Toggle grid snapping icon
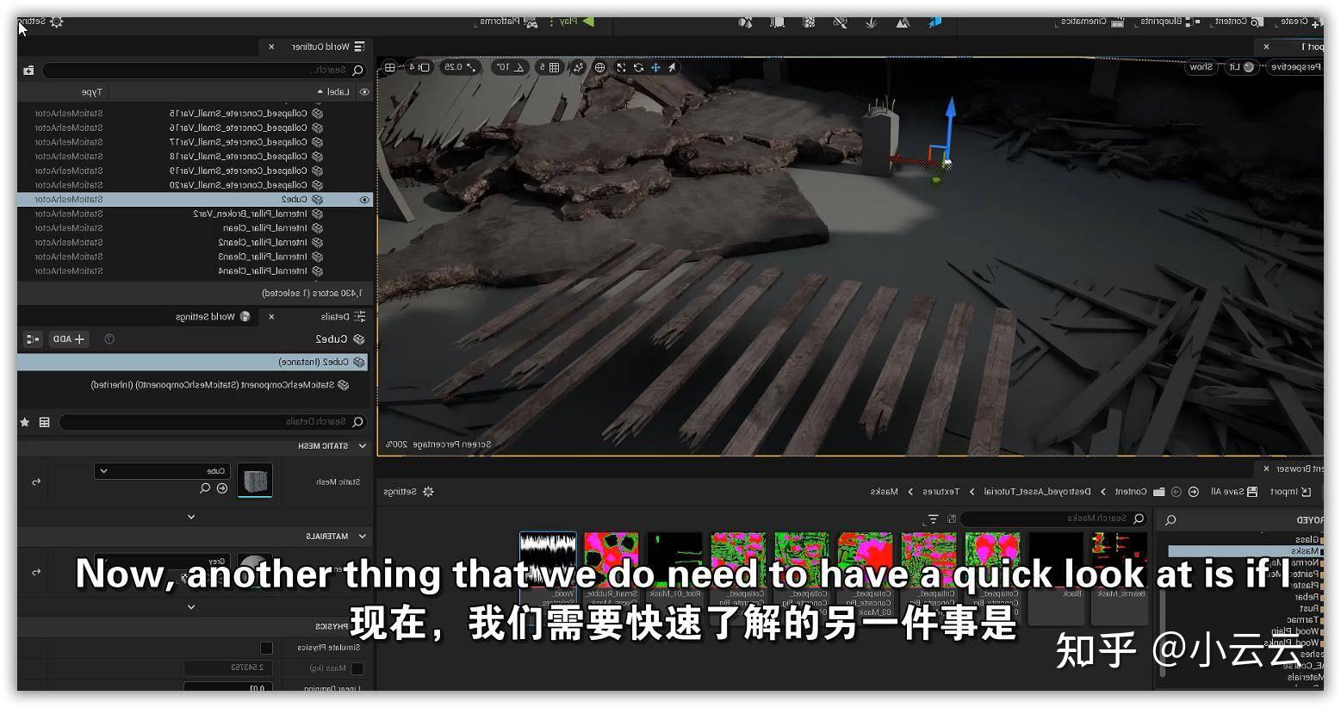This screenshot has height=708, width=1341. click(555, 67)
